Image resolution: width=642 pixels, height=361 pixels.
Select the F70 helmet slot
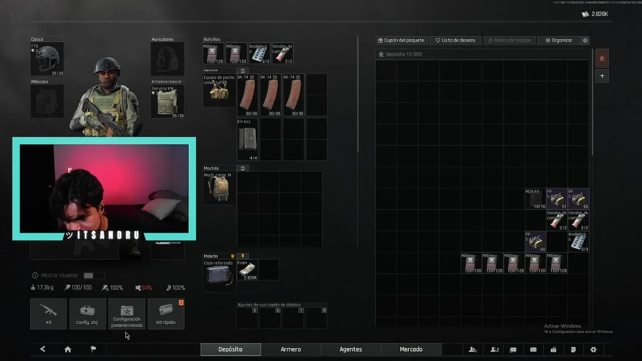tap(47, 59)
